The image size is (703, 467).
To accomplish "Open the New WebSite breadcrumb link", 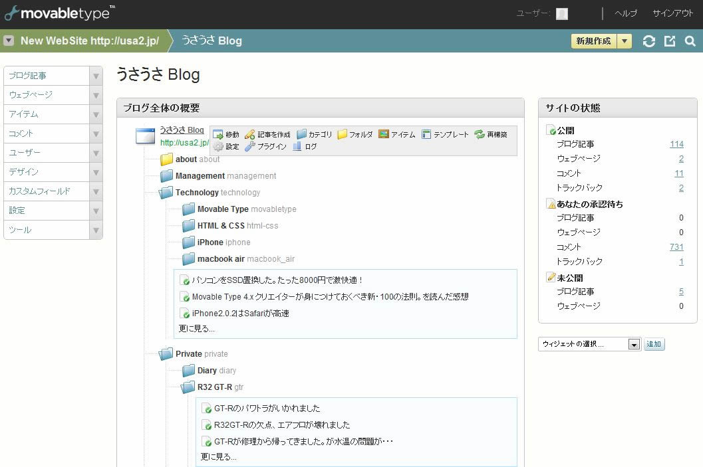I will click(x=90, y=41).
